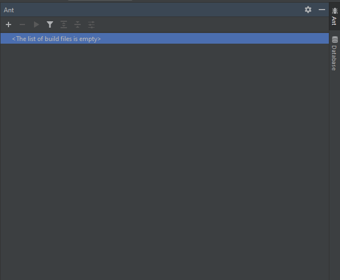Viewport: 340px width, 280px height.
Task: Hide the Ant tool window
Action: coord(321,10)
